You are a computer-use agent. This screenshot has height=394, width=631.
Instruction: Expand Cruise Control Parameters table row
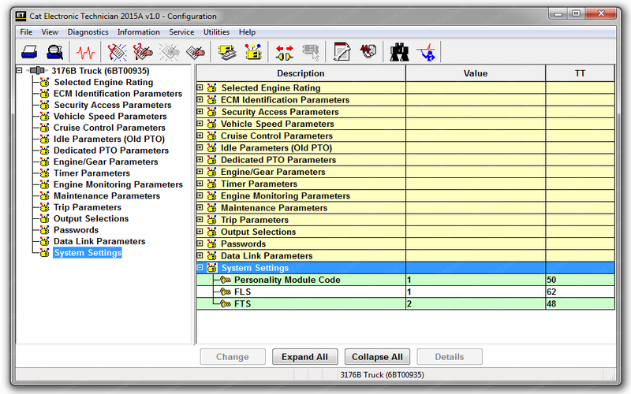point(200,136)
